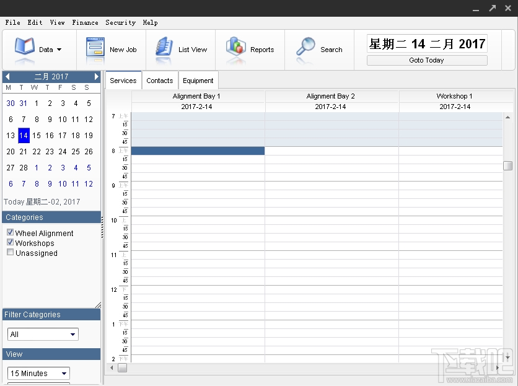Click the Filter Categories panel header
This screenshot has height=386, width=518.
point(51,314)
